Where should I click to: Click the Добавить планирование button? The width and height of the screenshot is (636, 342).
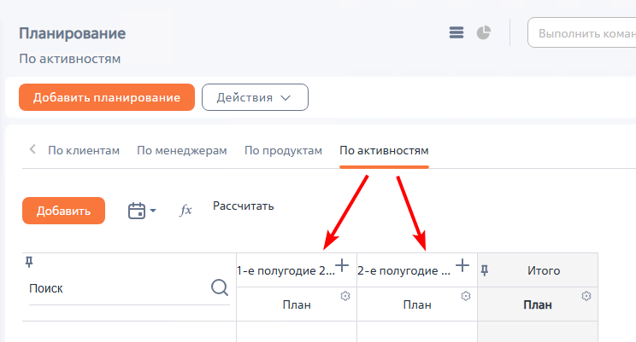tap(107, 97)
